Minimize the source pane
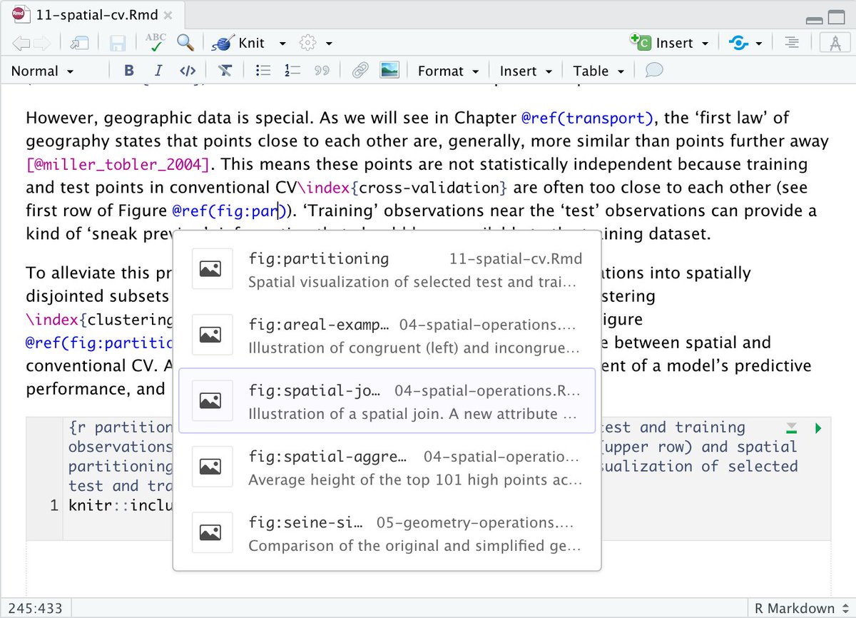 [813, 19]
